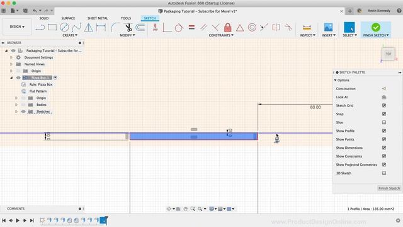The width and height of the screenshot is (403, 227).
Task: Switch to the TOOLS tab
Action: point(126,18)
